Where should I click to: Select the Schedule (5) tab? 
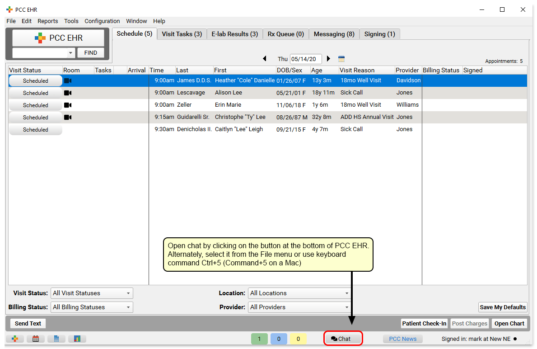134,33
